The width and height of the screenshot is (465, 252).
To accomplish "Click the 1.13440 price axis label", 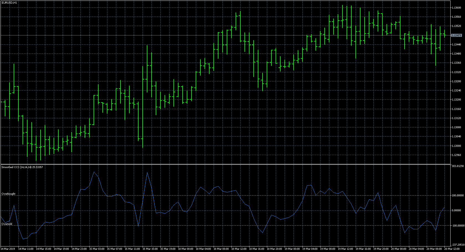I will click(x=456, y=45).
